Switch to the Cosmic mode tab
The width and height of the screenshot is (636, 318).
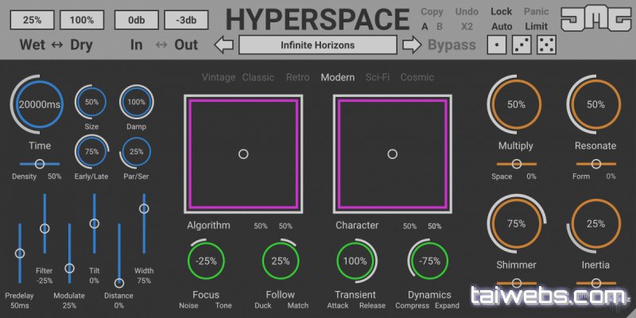[x=417, y=77]
